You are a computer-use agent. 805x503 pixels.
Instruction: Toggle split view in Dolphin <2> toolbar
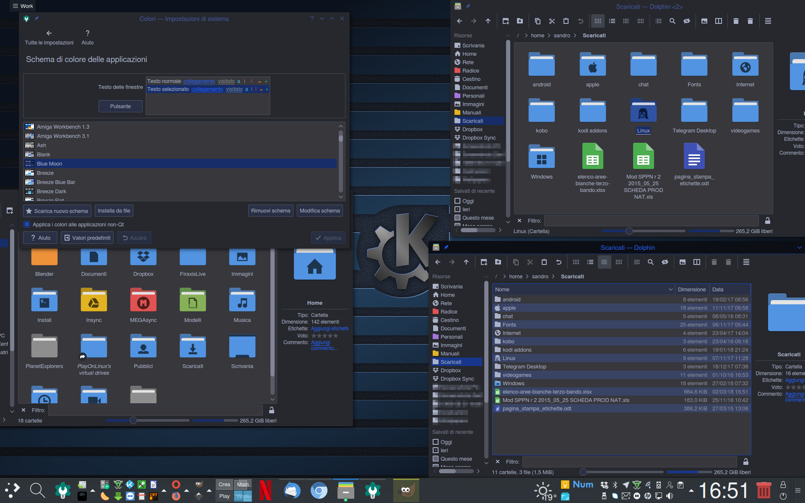[719, 21]
